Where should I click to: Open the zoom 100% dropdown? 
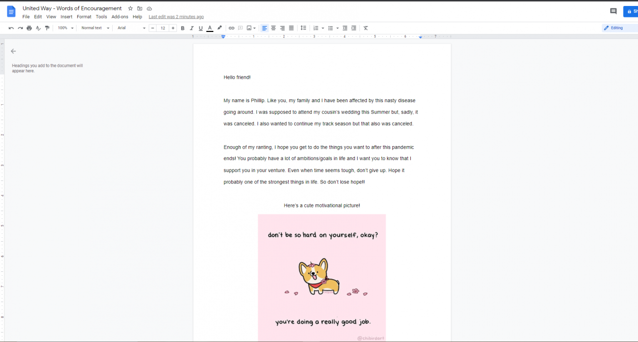pos(65,28)
